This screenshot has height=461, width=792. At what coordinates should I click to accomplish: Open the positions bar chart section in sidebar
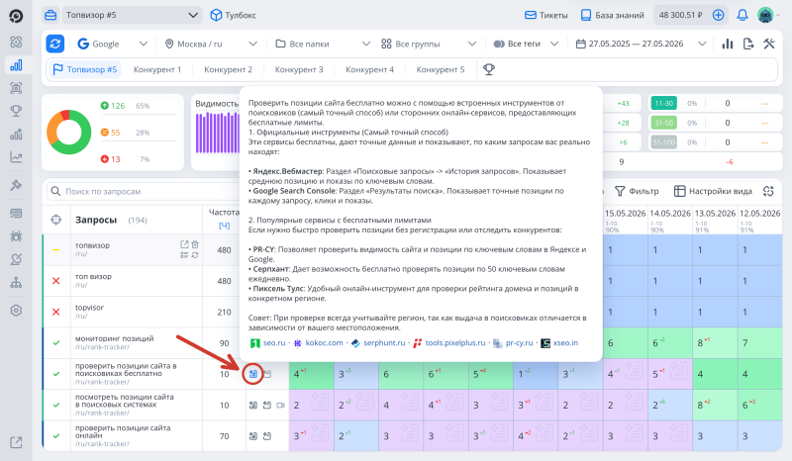point(16,65)
